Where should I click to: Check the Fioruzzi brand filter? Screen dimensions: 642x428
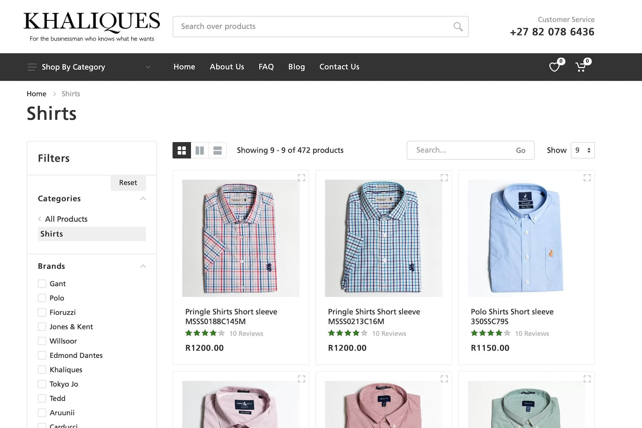[42, 312]
